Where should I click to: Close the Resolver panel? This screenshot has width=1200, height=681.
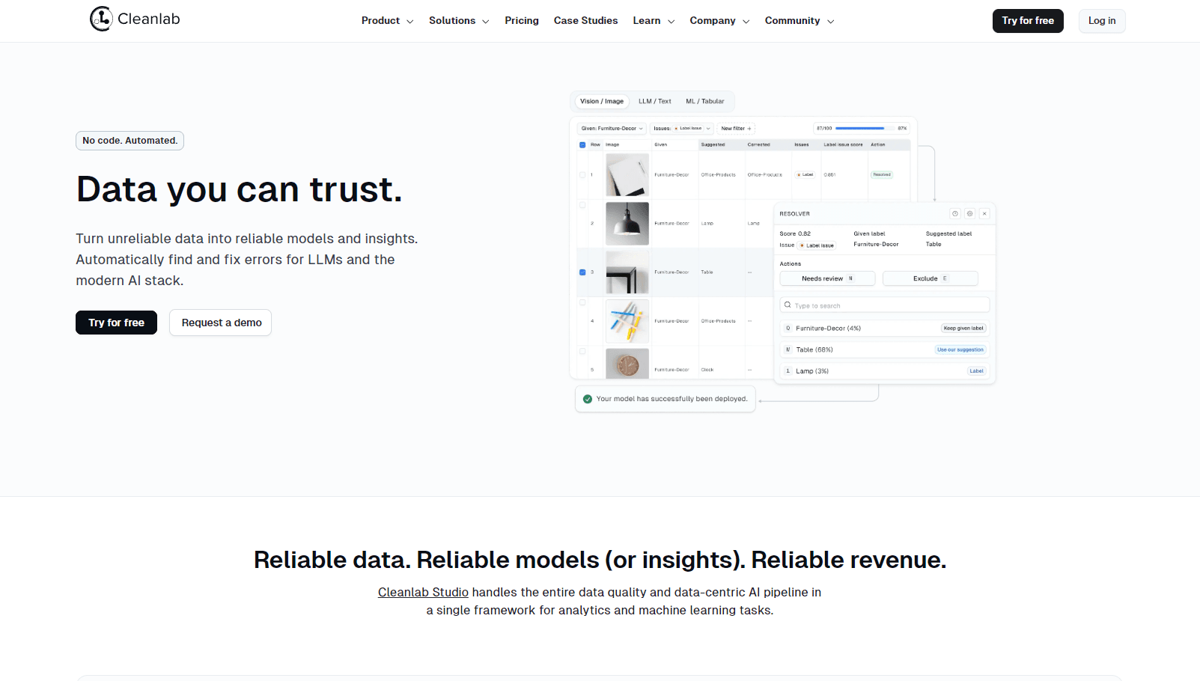pyautogui.click(x=984, y=214)
